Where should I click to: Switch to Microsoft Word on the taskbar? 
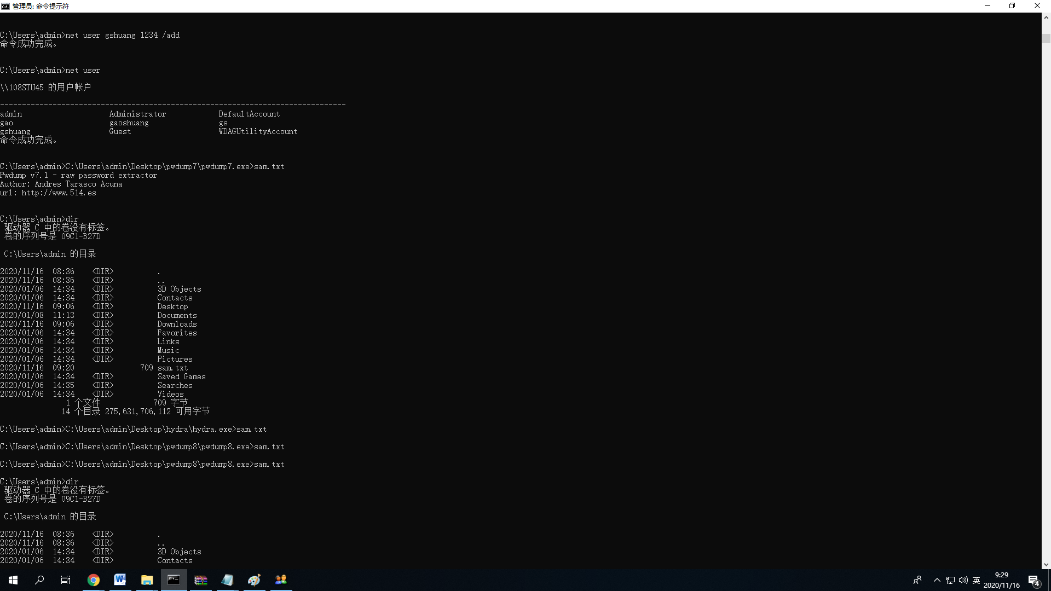pos(120,580)
